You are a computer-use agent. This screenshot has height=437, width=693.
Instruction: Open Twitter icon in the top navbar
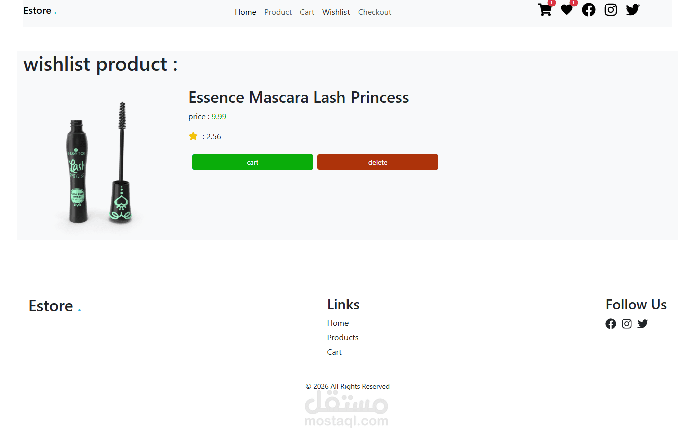point(633,10)
